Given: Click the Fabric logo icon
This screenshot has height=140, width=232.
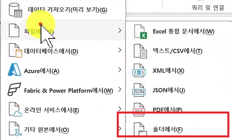Looking at the screenshot, I should (x=14, y=89).
